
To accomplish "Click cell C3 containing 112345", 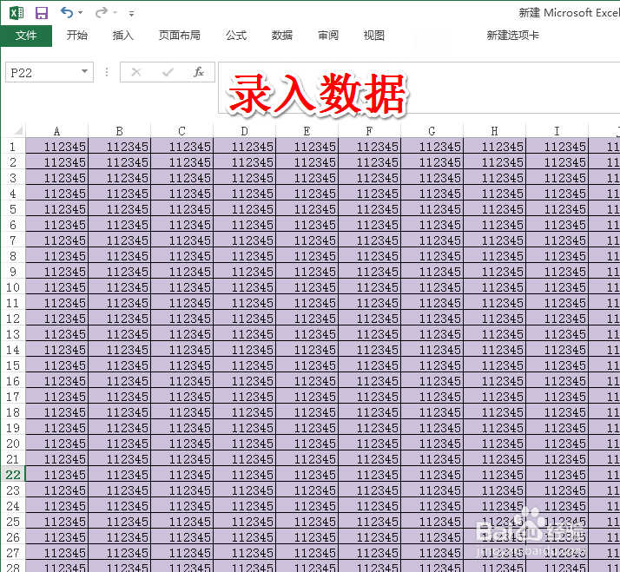I will click(181, 178).
